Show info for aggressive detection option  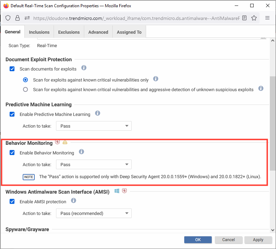tap(261, 88)
